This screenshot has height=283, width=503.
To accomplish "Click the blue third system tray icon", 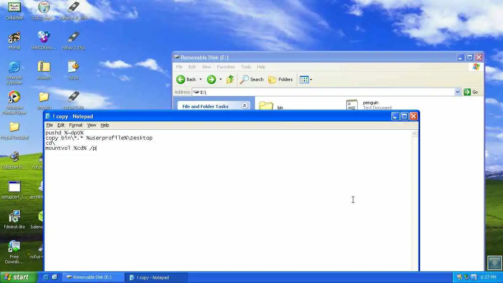I will click(x=474, y=277).
